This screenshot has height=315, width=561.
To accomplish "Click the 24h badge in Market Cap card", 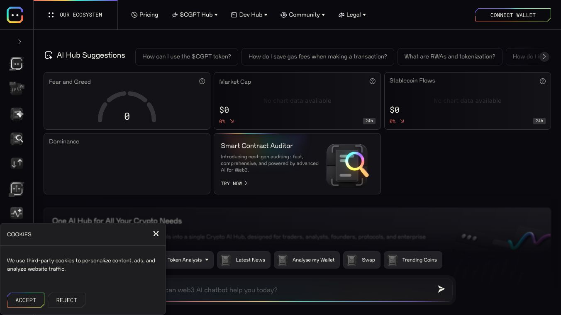I will (x=369, y=121).
